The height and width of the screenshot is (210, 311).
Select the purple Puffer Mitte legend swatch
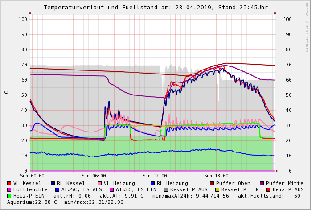click(262, 184)
